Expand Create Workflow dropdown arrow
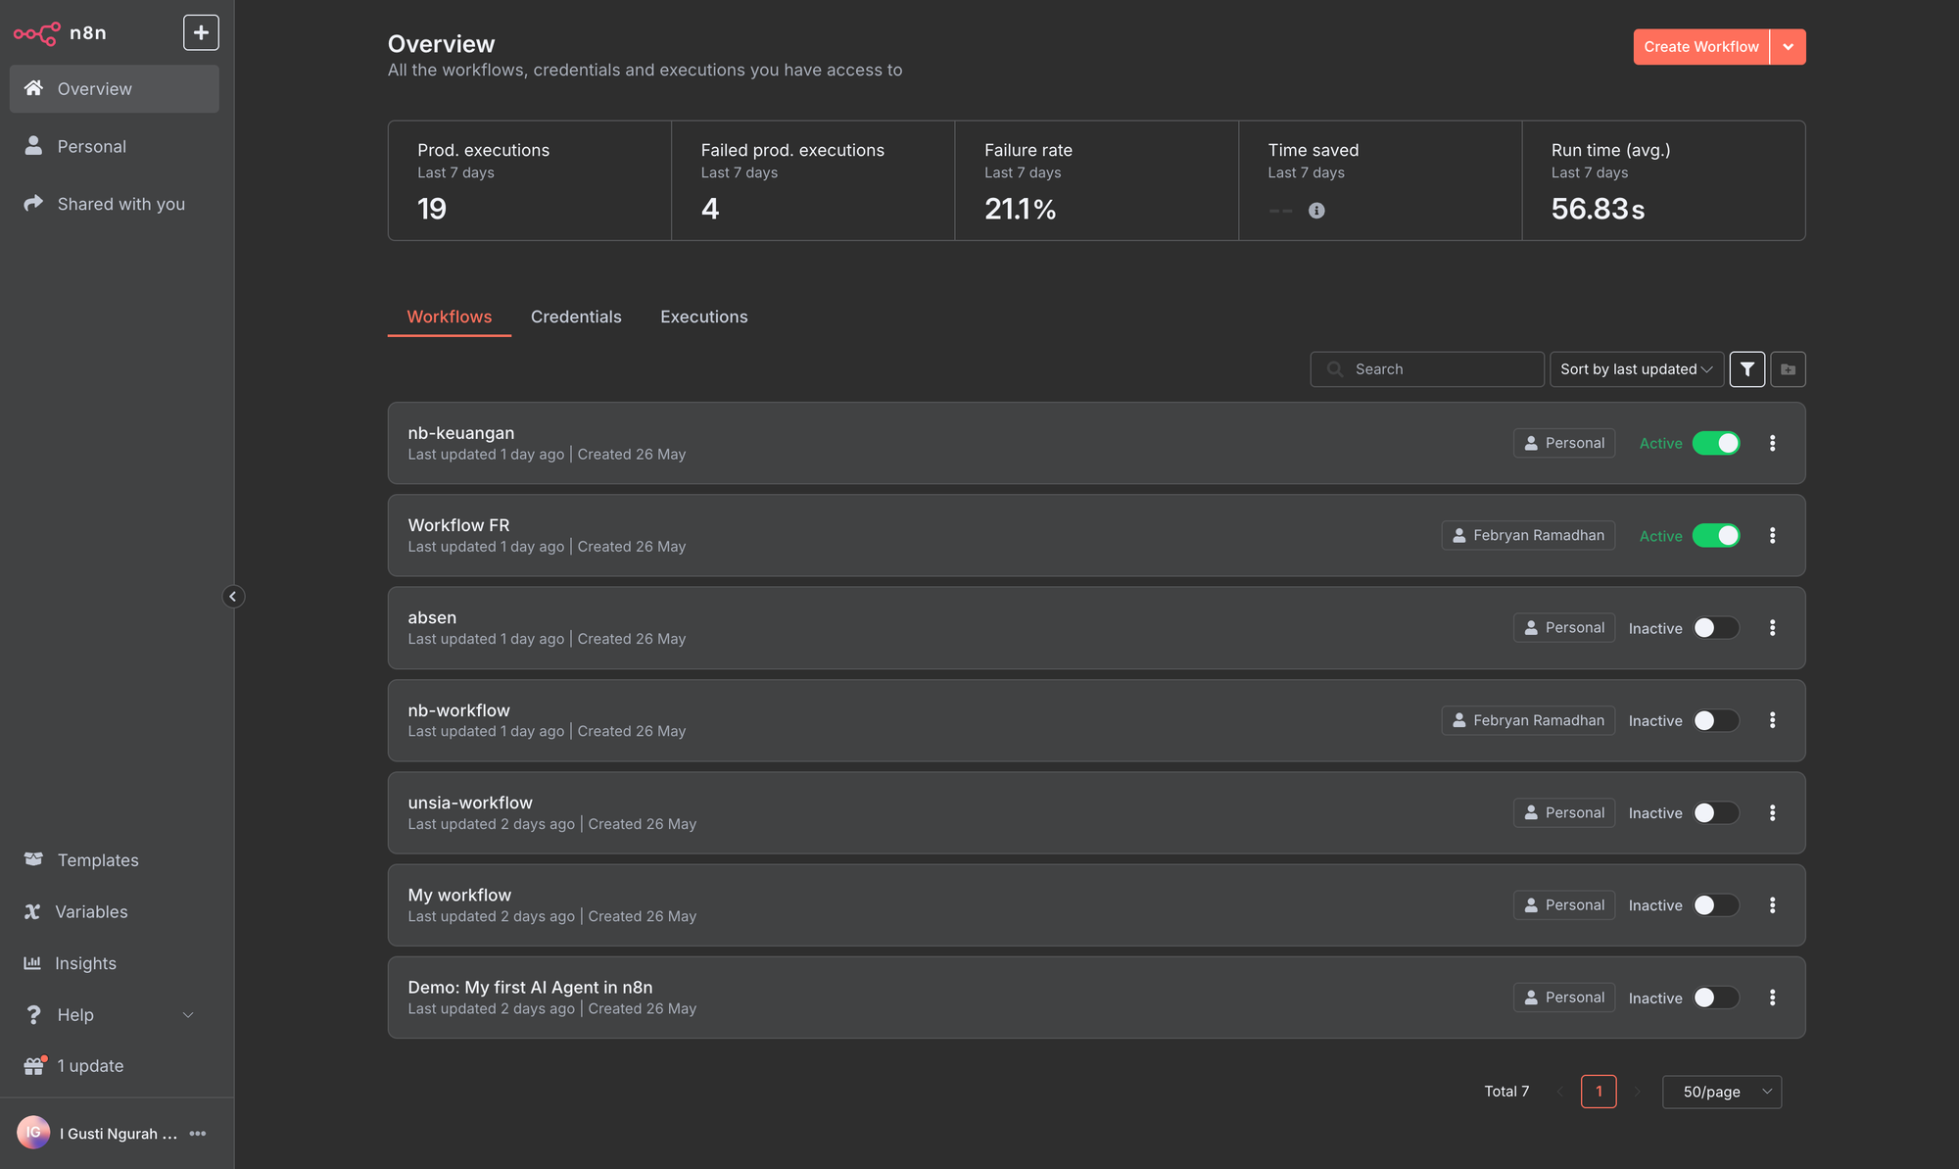This screenshot has width=1959, height=1169. click(x=1788, y=47)
